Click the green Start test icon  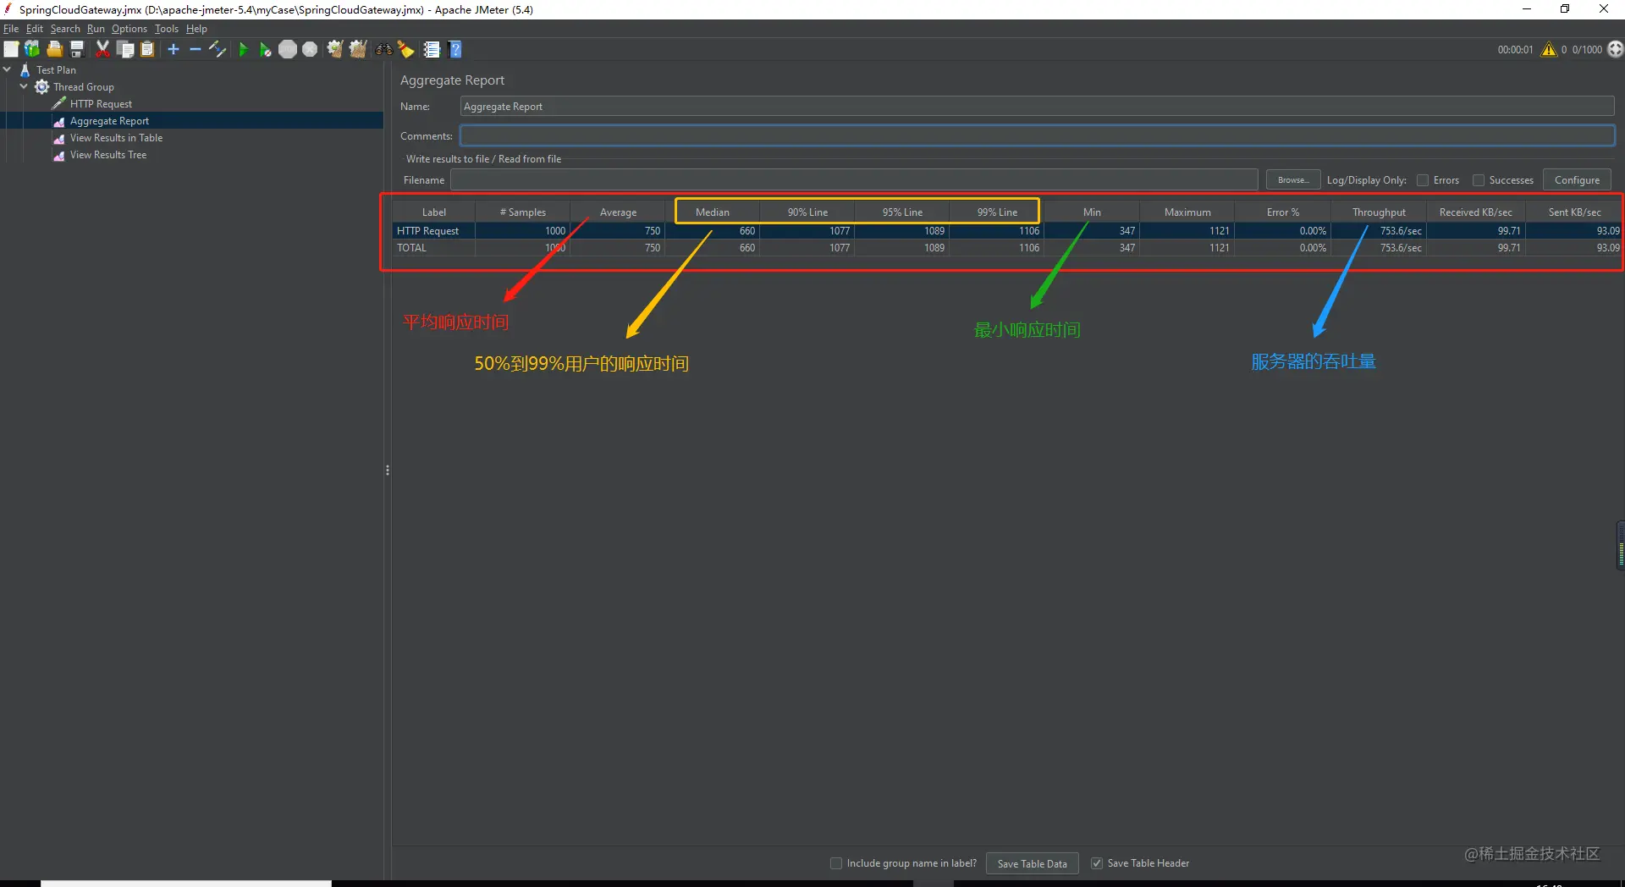tap(243, 50)
